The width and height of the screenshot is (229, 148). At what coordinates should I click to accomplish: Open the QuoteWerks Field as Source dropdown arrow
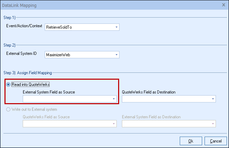[114, 124]
